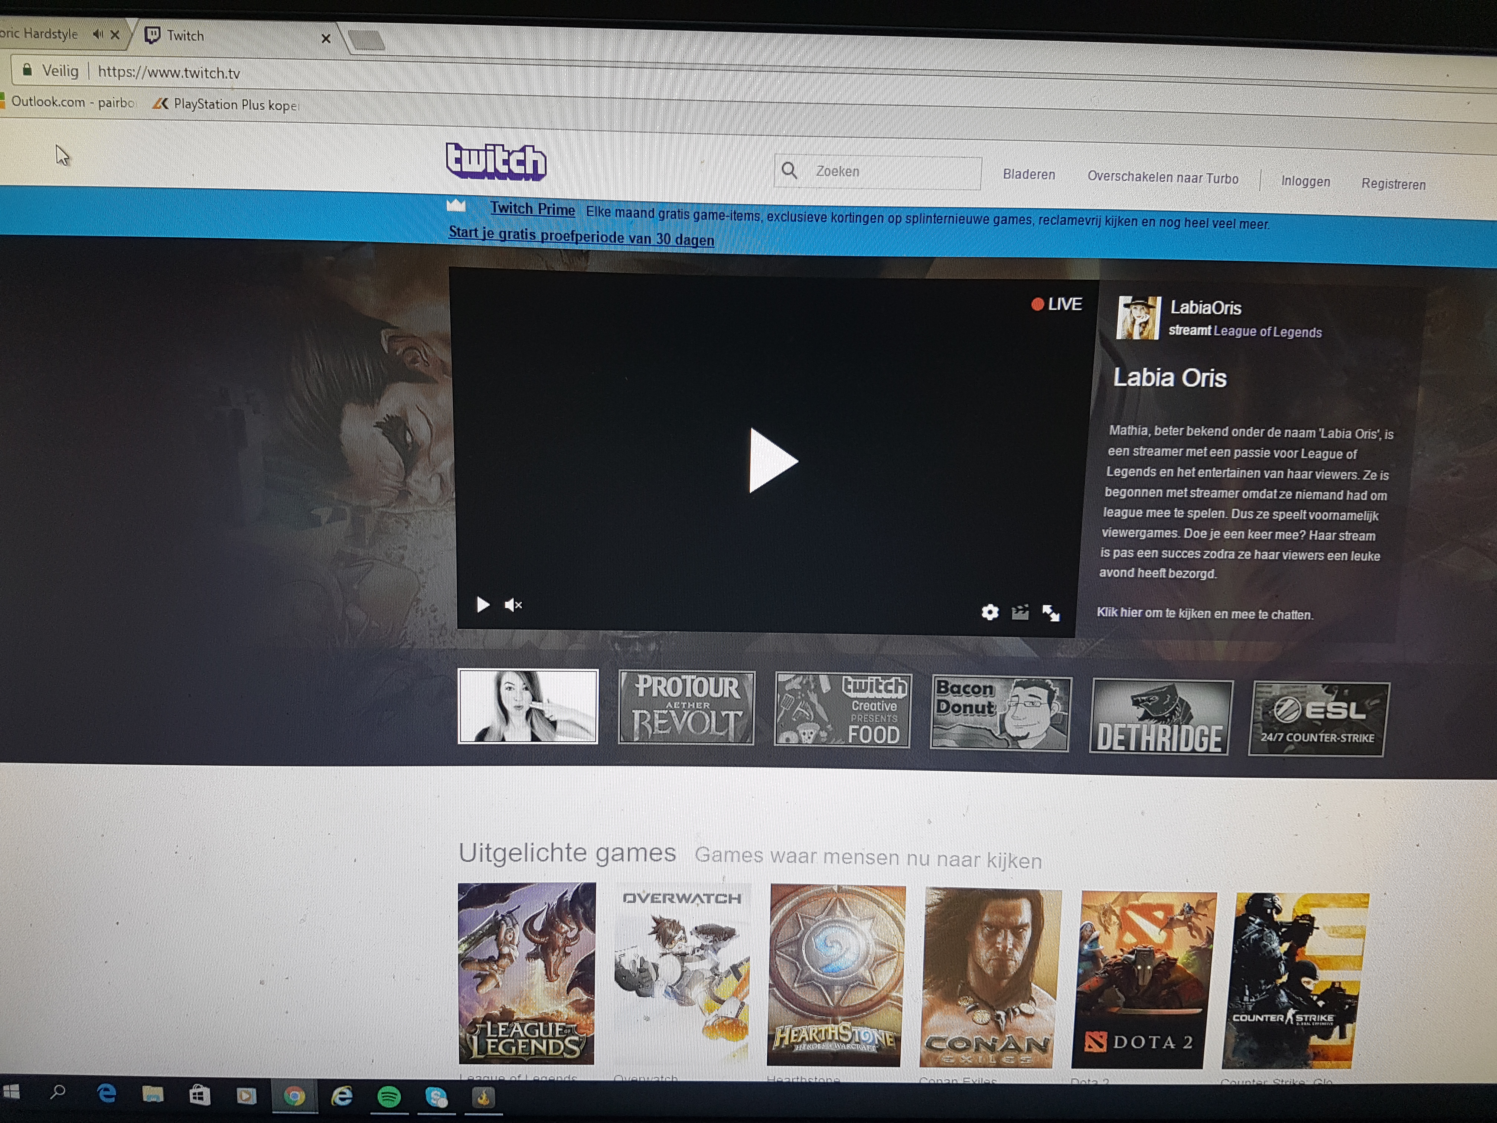The height and width of the screenshot is (1123, 1497).
Task: Open the Movies & TV taskbar icon
Action: click(246, 1096)
